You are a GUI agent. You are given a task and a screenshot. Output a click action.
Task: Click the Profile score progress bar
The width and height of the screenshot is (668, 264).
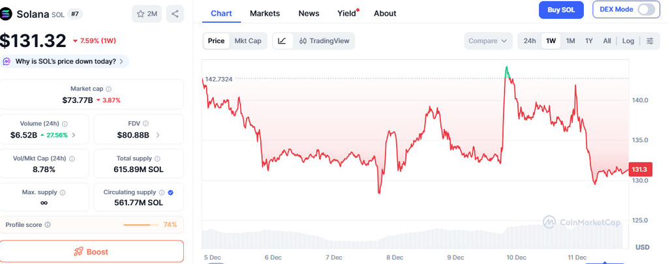point(142,225)
